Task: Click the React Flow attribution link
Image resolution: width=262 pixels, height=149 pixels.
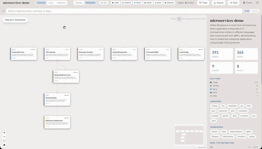Action: point(202,147)
